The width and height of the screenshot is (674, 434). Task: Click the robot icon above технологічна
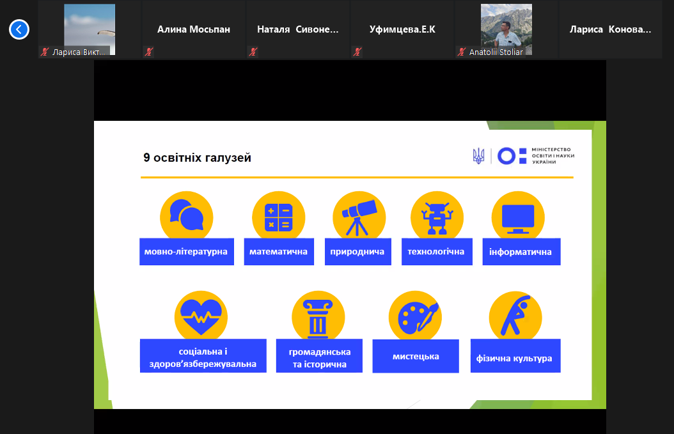pos(437,215)
